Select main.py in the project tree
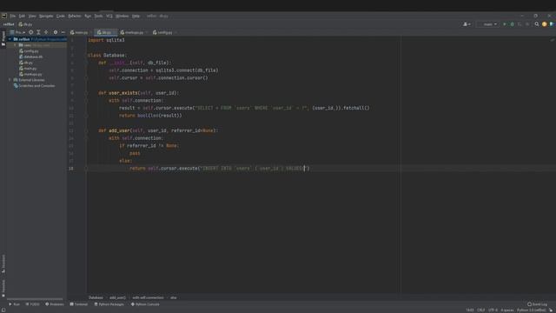556x313 pixels. 28,68
